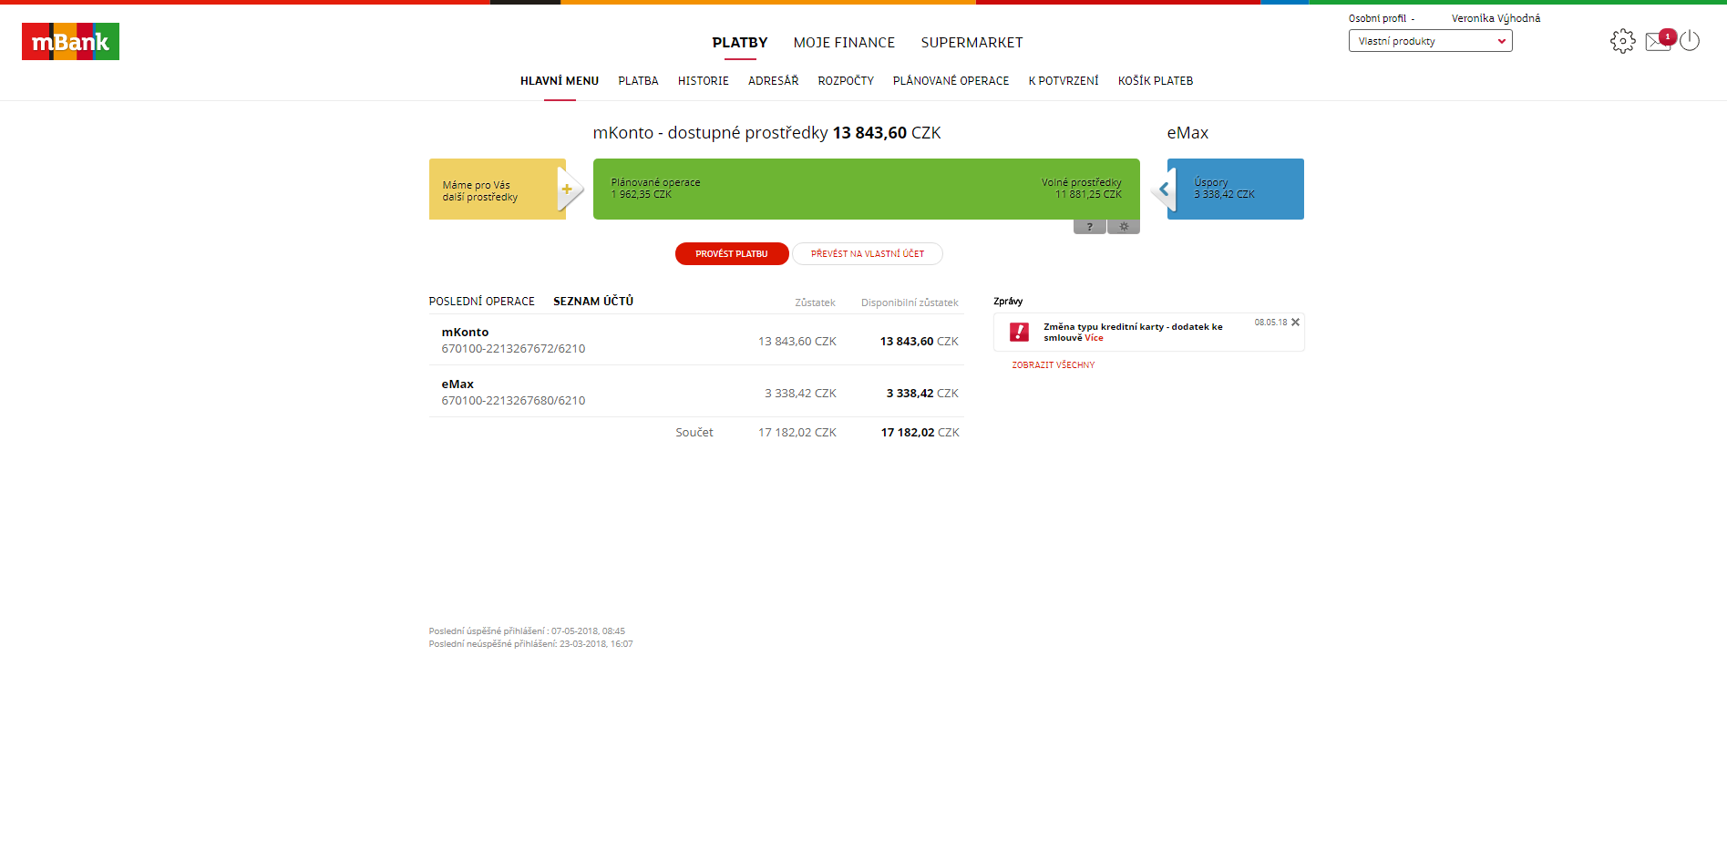Click the user name Veronika Výhodná
The image size is (1727, 861).
1496,18
